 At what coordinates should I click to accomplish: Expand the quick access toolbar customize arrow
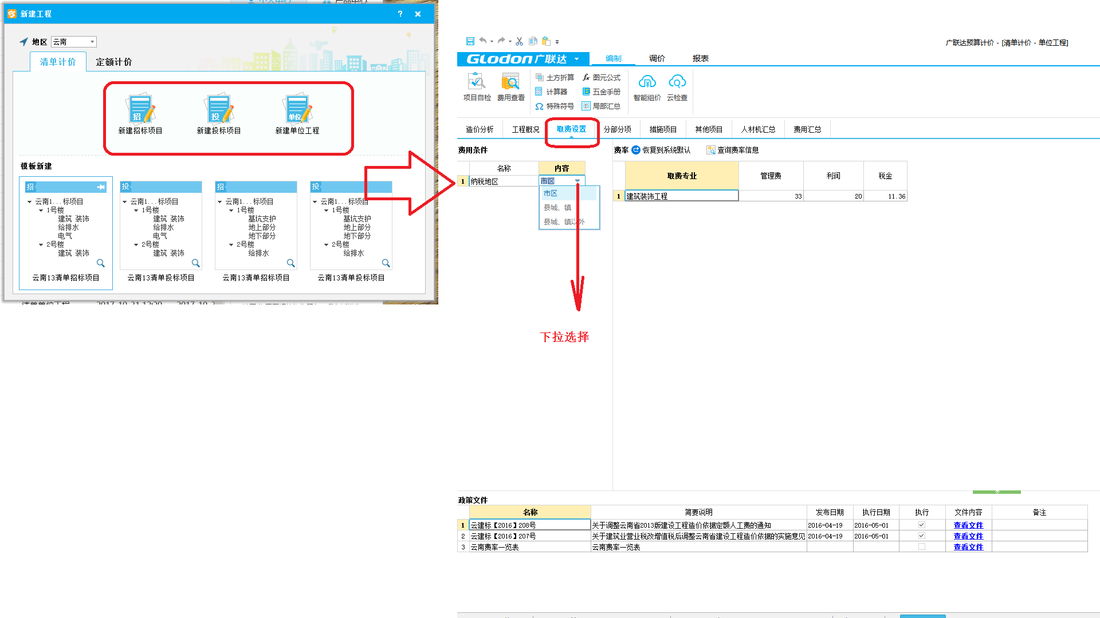(x=557, y=42)
